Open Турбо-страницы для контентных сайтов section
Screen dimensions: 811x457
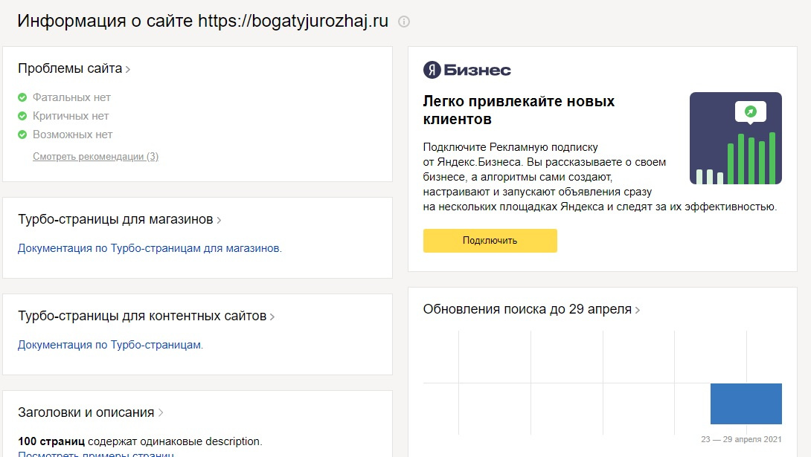pyautogui.click(x=146, y=317)
